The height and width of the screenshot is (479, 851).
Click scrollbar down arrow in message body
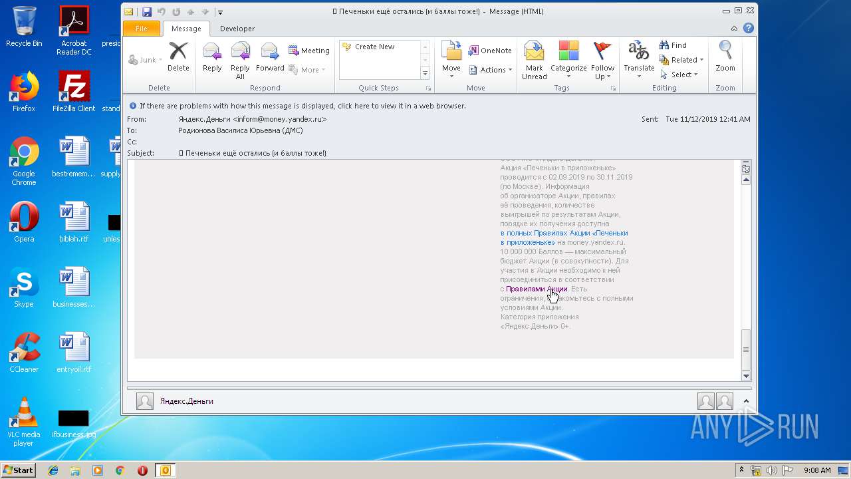point(746,376)
